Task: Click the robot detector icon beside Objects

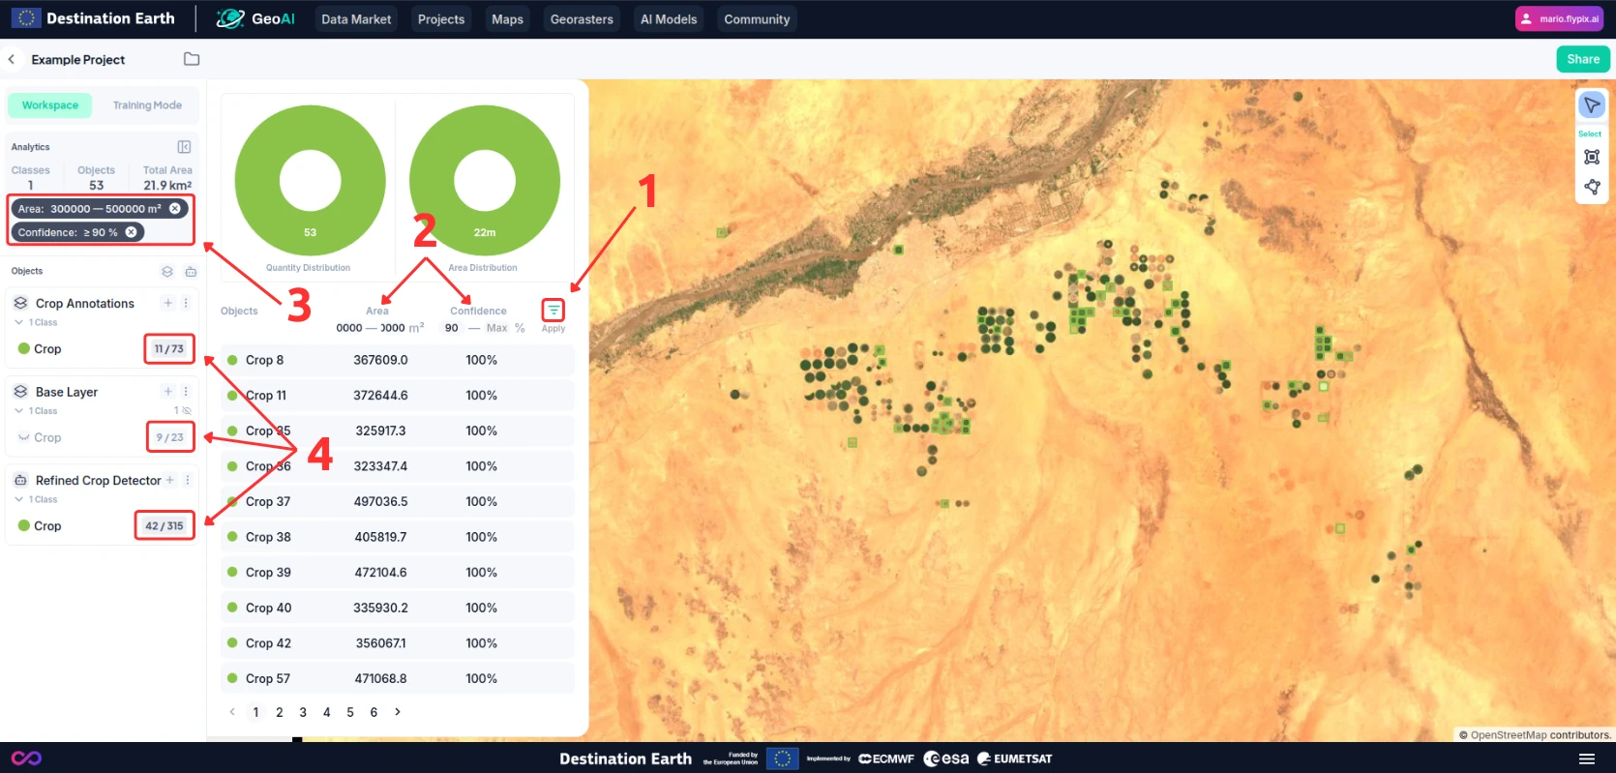Action: tap(191, 272)
